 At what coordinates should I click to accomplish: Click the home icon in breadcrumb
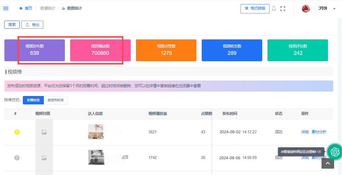pyautogui.click(x=21, y=8)
